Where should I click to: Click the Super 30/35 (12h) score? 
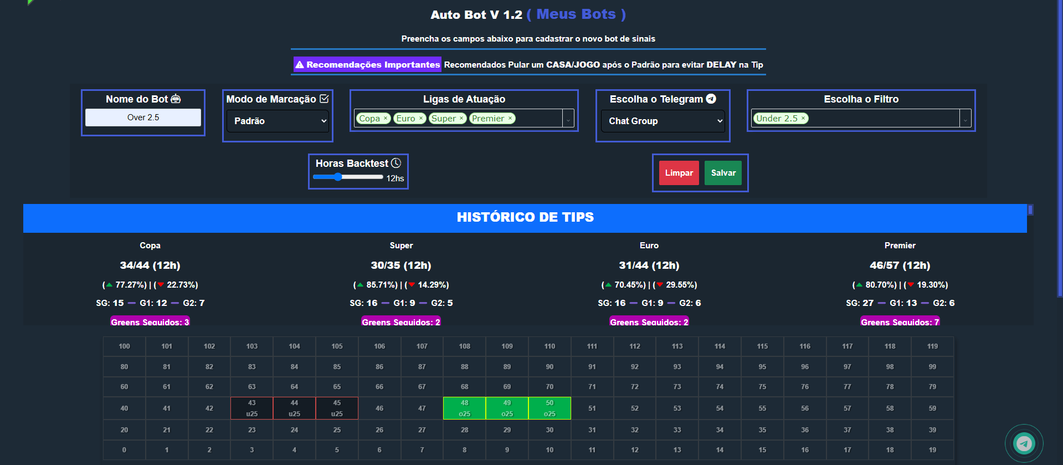[401, 265]
